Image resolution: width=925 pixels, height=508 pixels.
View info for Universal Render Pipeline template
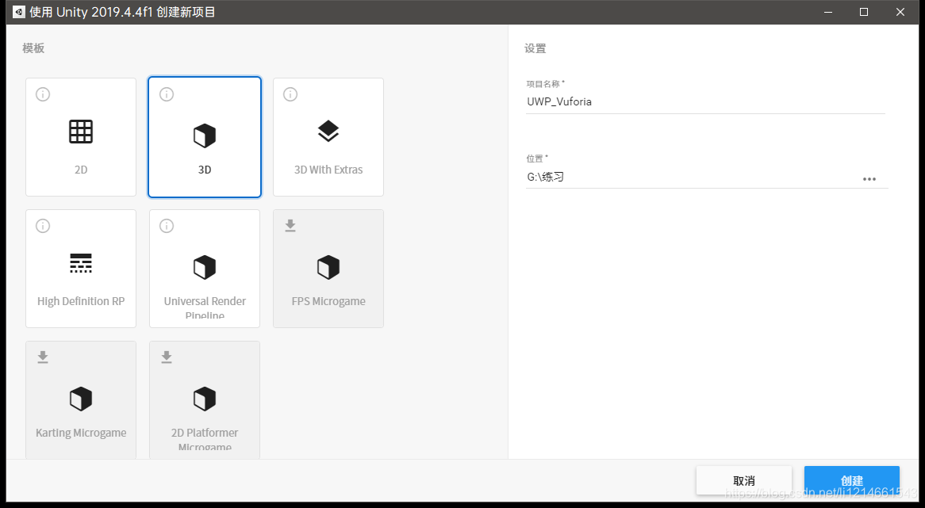point(167,226)
